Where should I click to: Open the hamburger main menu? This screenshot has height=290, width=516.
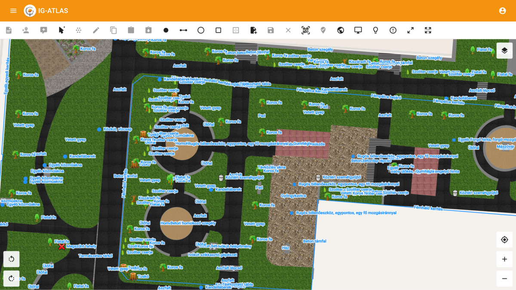(13, 11)
